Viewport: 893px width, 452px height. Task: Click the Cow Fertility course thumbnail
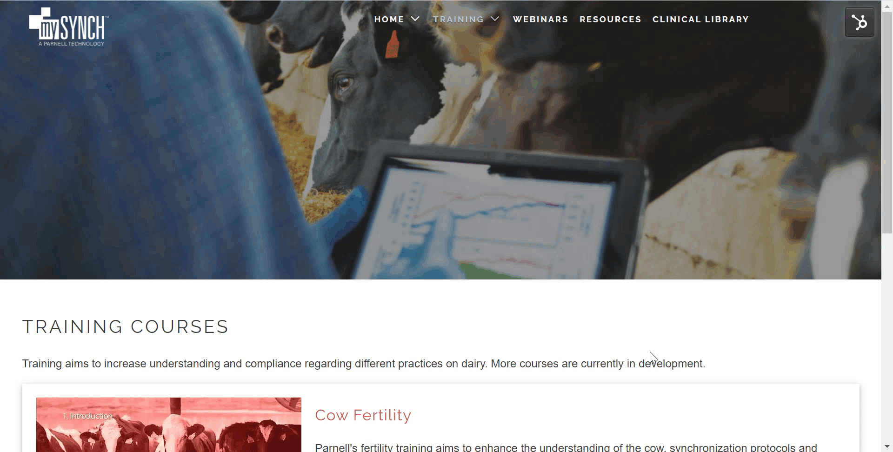(x=169, y=425)
